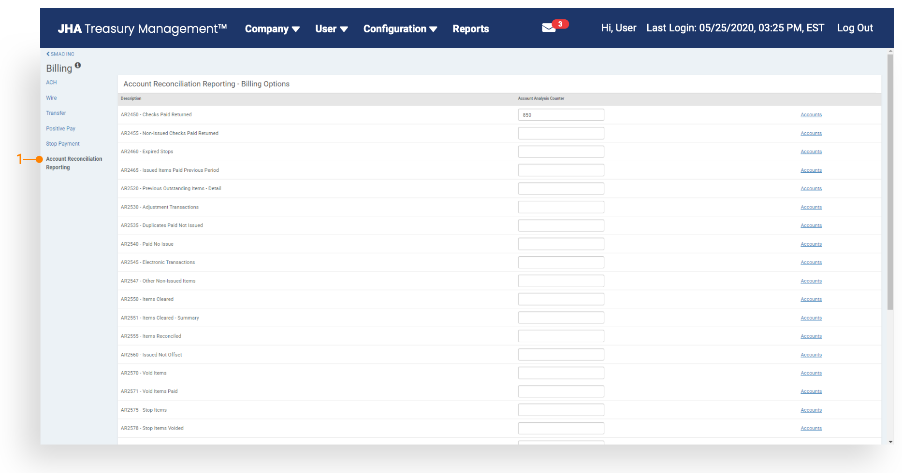Select Transfer in billing sidebar
This screenshot has width=902, height=473.
(x=56, y=113)
